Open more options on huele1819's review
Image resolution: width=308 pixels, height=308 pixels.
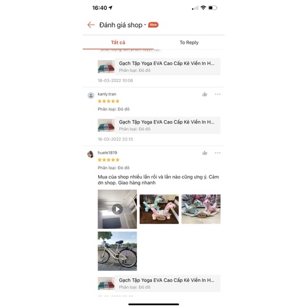coord(218,153)
